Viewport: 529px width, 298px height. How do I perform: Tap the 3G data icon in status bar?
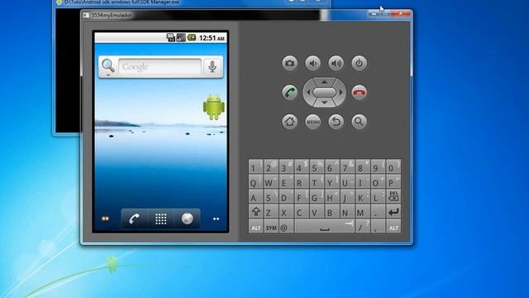coord(171,37)
